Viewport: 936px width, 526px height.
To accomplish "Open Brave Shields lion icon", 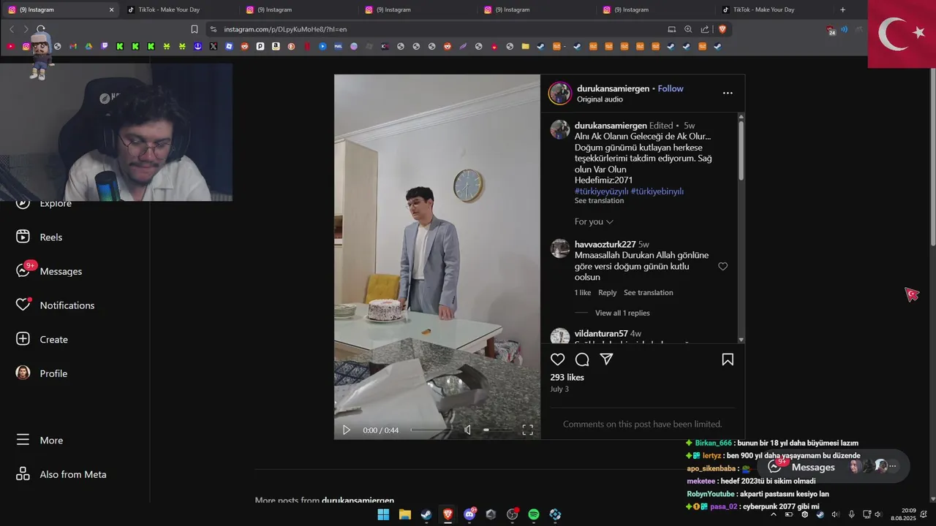I will (722, 29).
